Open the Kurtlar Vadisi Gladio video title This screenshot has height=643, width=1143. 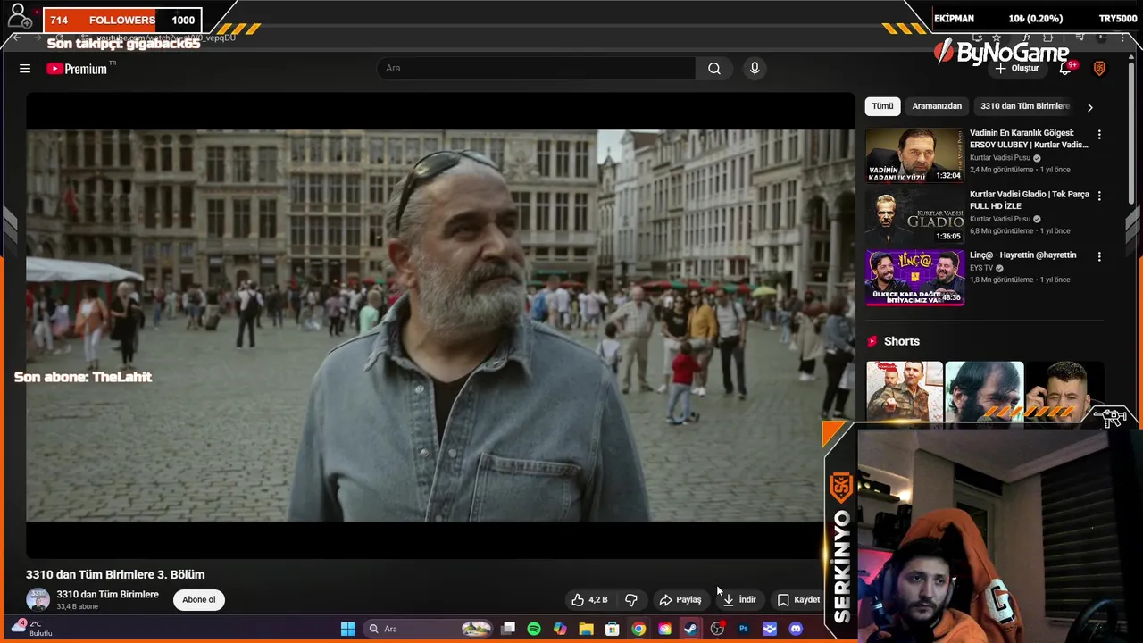pos(1029,200)
